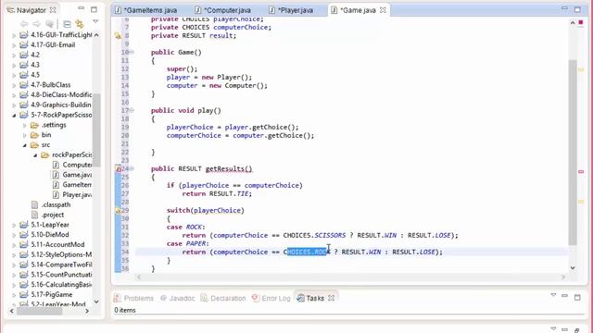Select the 4.2 project in Navigator
This screenshot has height=333, width=593.
35,55
